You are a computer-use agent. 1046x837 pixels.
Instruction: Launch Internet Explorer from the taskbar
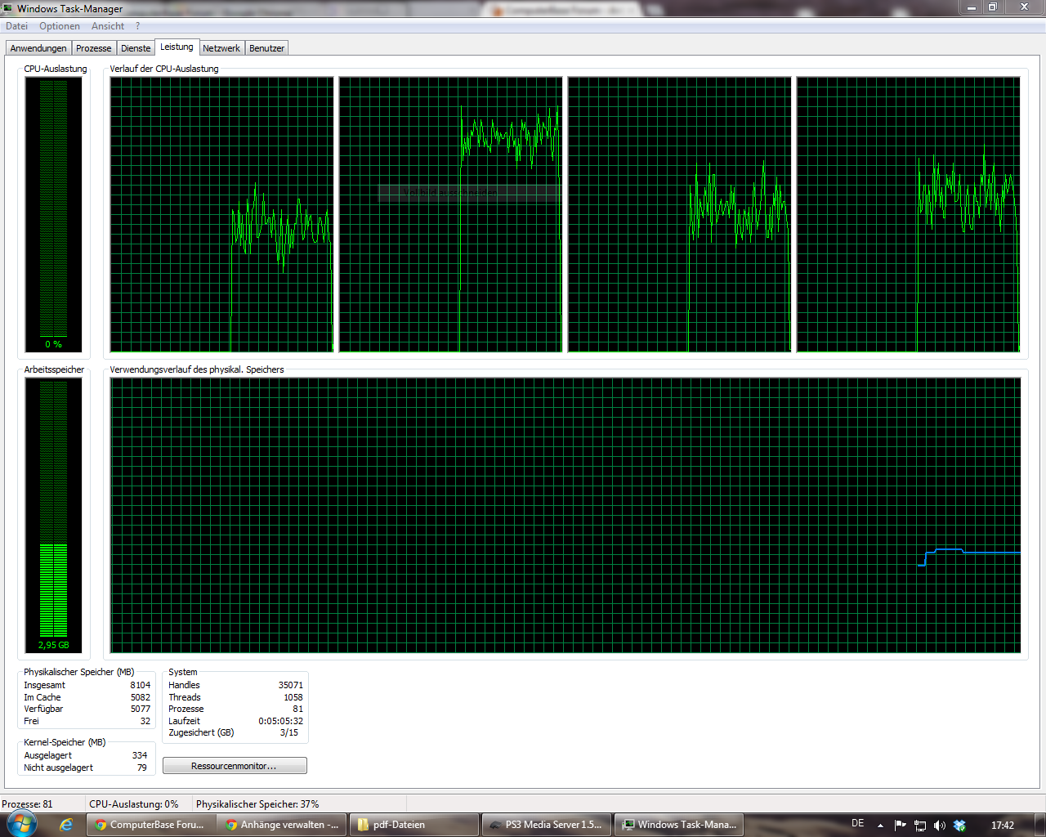pos(66,825)
